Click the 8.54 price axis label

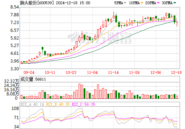click(15, 7)
